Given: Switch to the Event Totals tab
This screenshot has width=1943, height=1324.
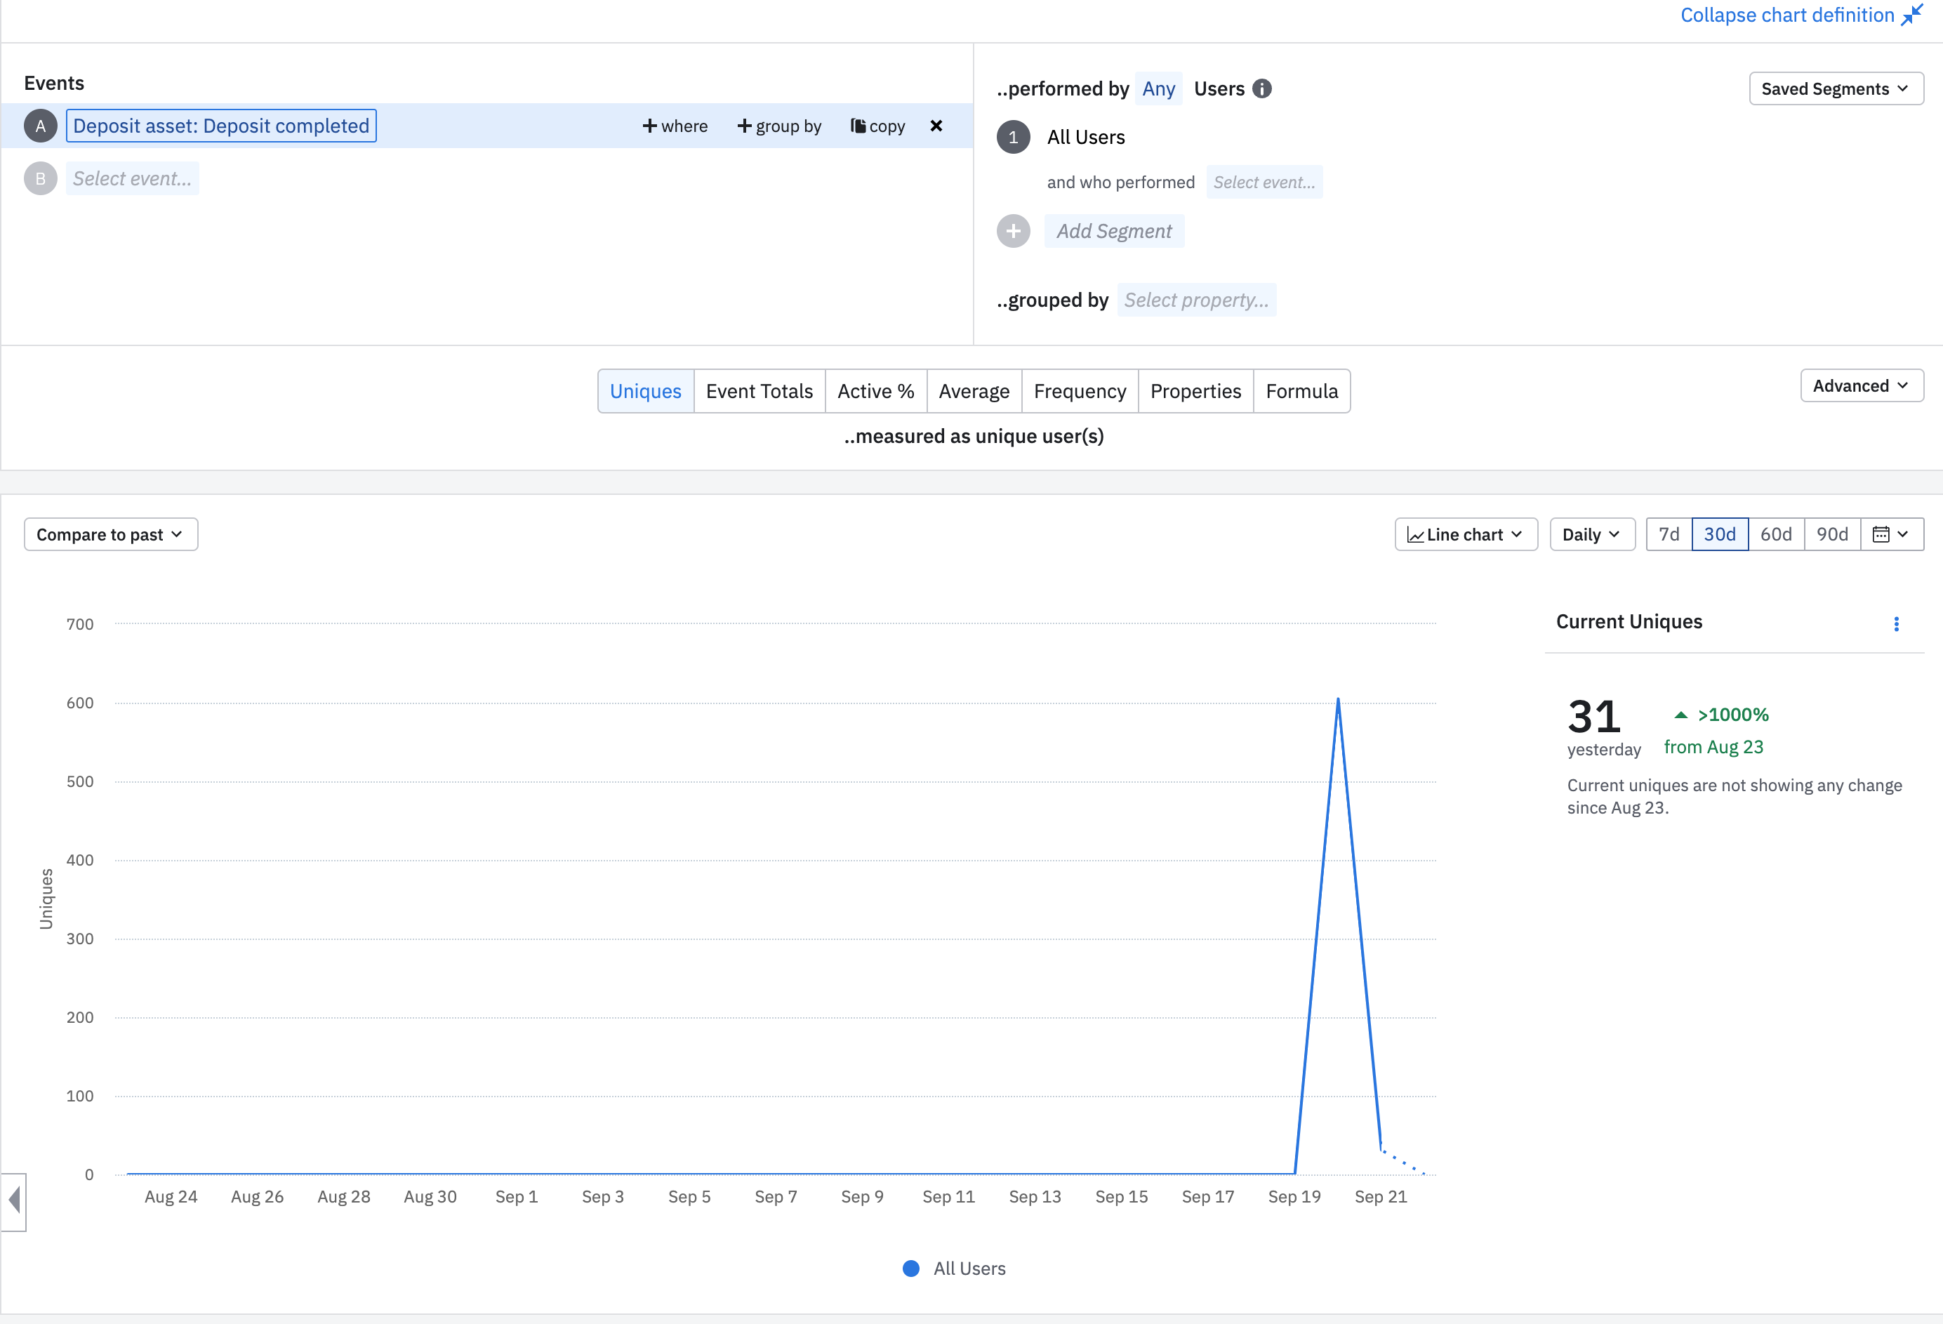Looking at the screenshot, I should coord(759,390).
